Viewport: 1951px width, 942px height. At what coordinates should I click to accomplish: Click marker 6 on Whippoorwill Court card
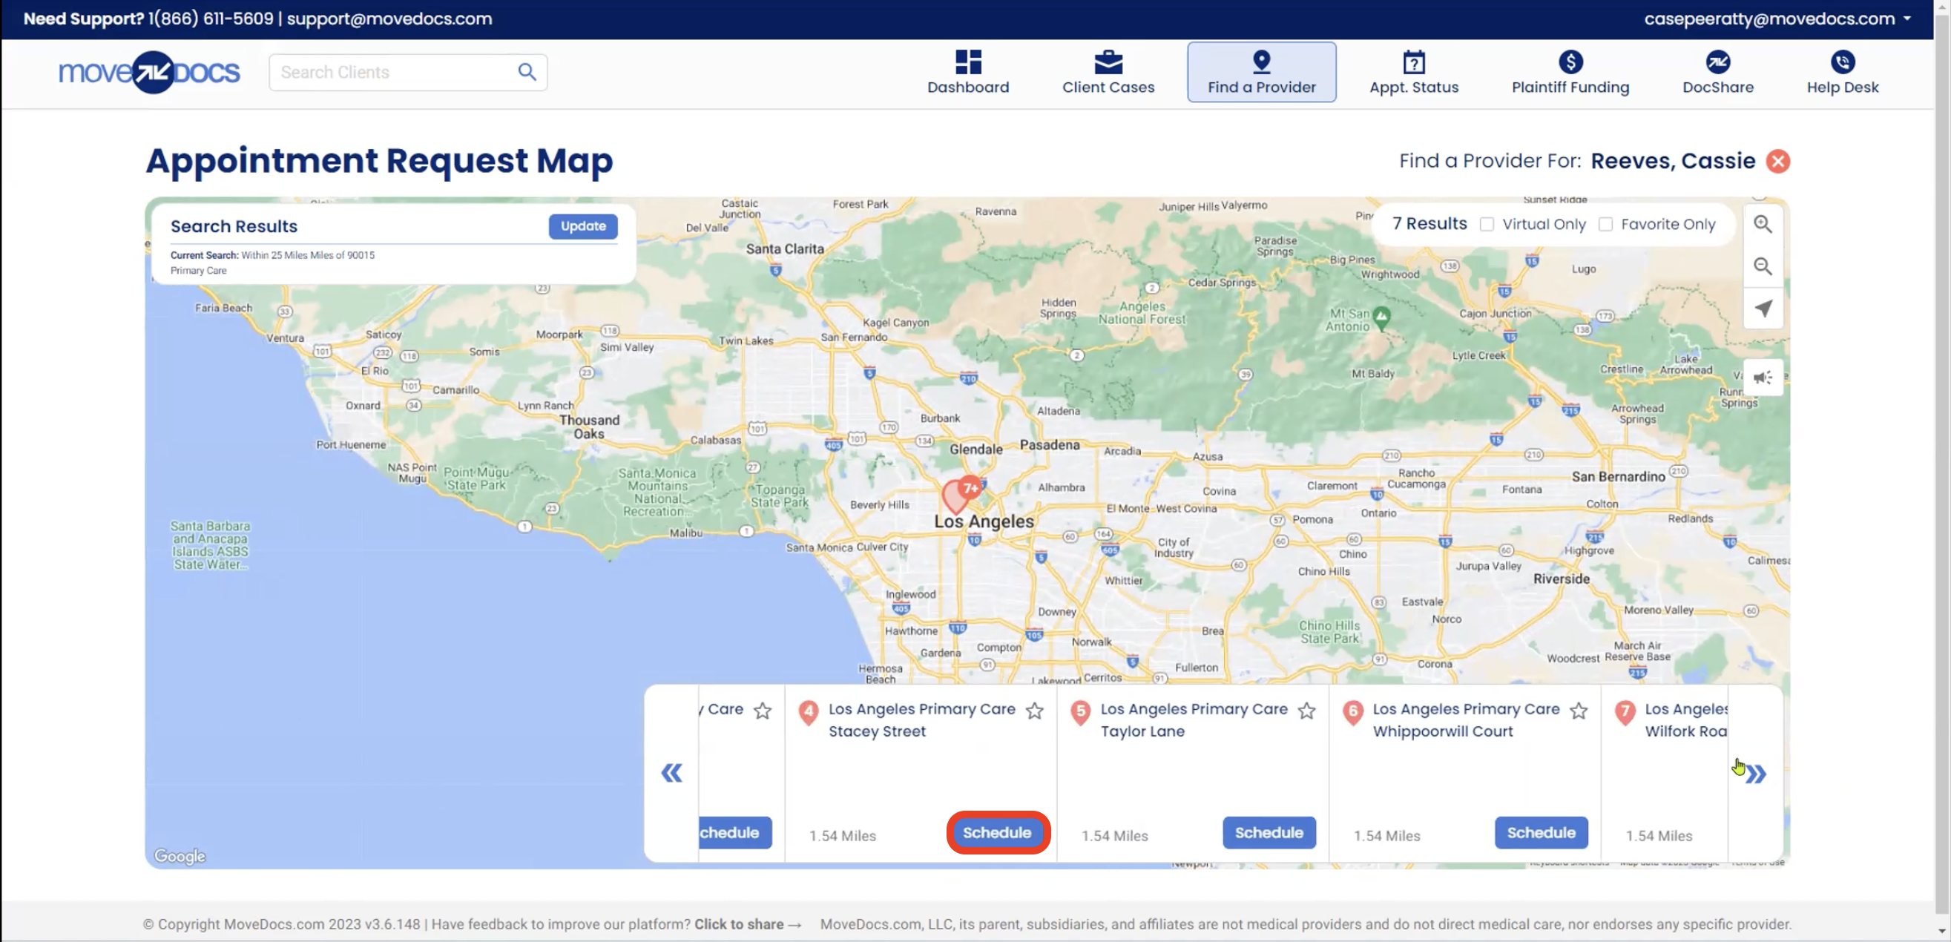(1352, 713)
